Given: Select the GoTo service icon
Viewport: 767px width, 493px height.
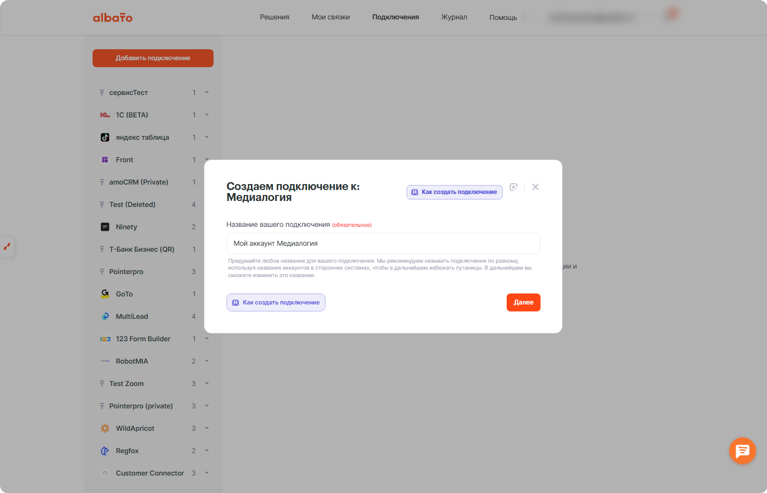Looking at the screenshot, I should click(105, 294).
